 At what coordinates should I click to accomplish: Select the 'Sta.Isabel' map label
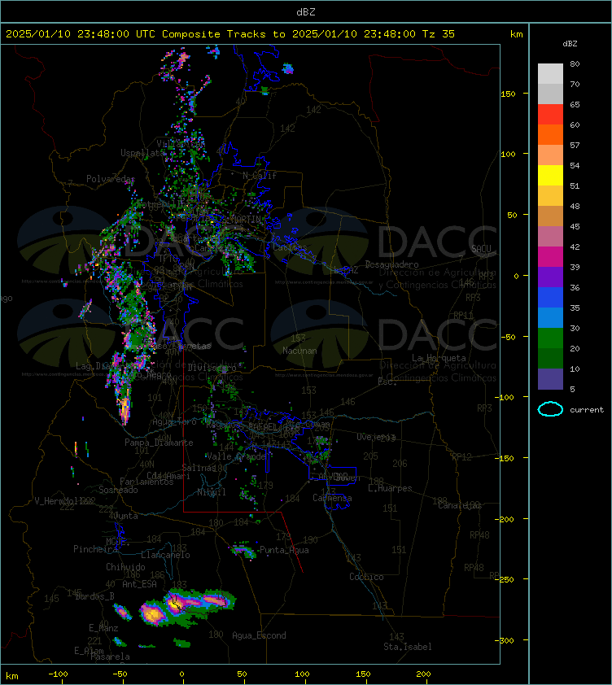click(x=408, y=647)
